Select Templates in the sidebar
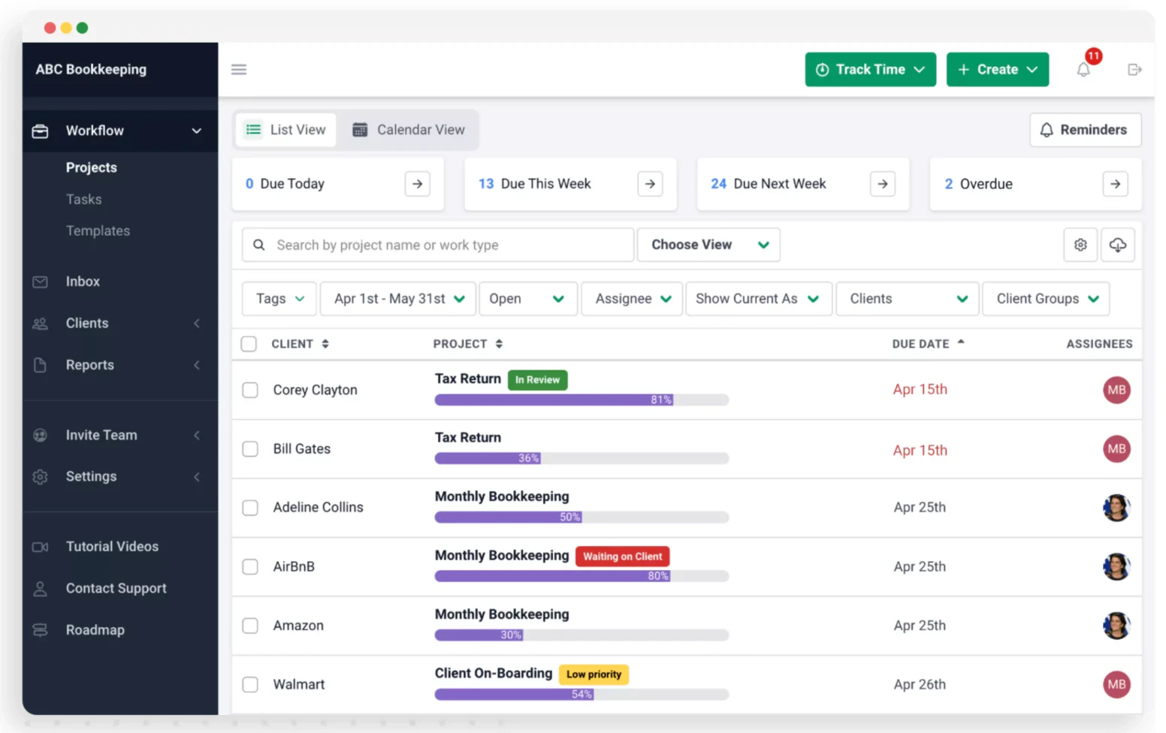This screenshot has height=733, width=1166. tap(98, 231)
